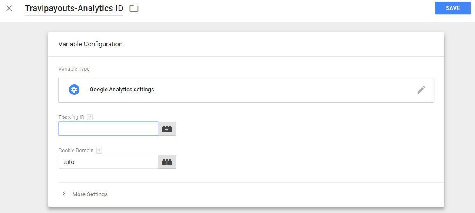Click the folder icon beside the variable name
The height and width of the screenshot is (213, 475).
[134, 8]
